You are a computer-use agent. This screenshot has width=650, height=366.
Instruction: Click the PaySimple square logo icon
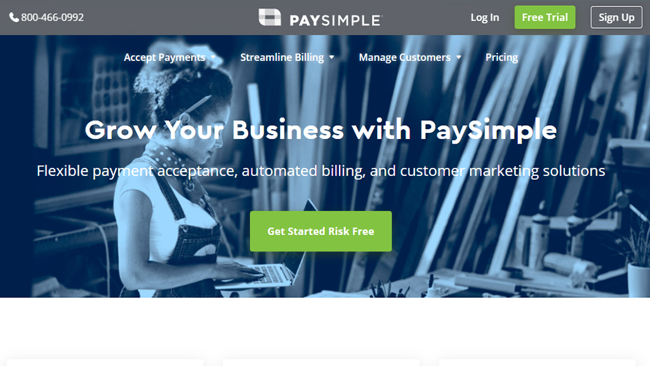[x=269, y=17]
